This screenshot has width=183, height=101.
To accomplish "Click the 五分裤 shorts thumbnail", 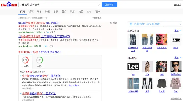I will (x=162, y=84).
